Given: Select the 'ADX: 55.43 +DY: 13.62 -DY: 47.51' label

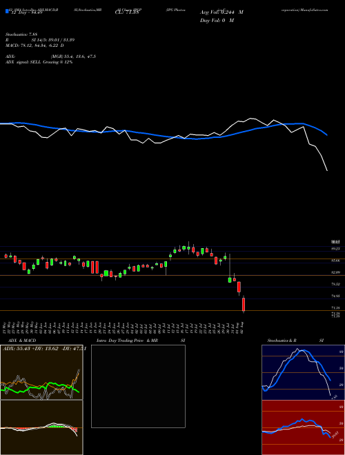Looking at the screenshot, I should click(44, 349).
